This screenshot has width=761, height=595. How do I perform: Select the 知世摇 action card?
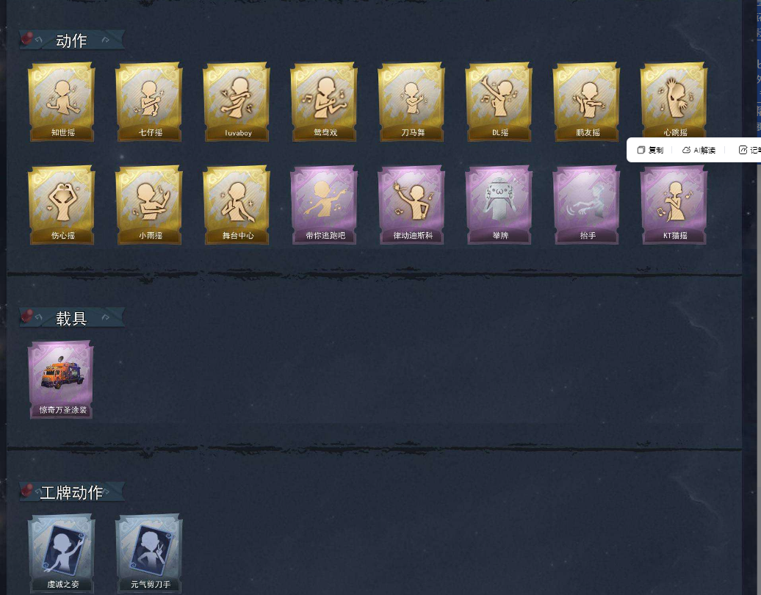tap(62, 102)
